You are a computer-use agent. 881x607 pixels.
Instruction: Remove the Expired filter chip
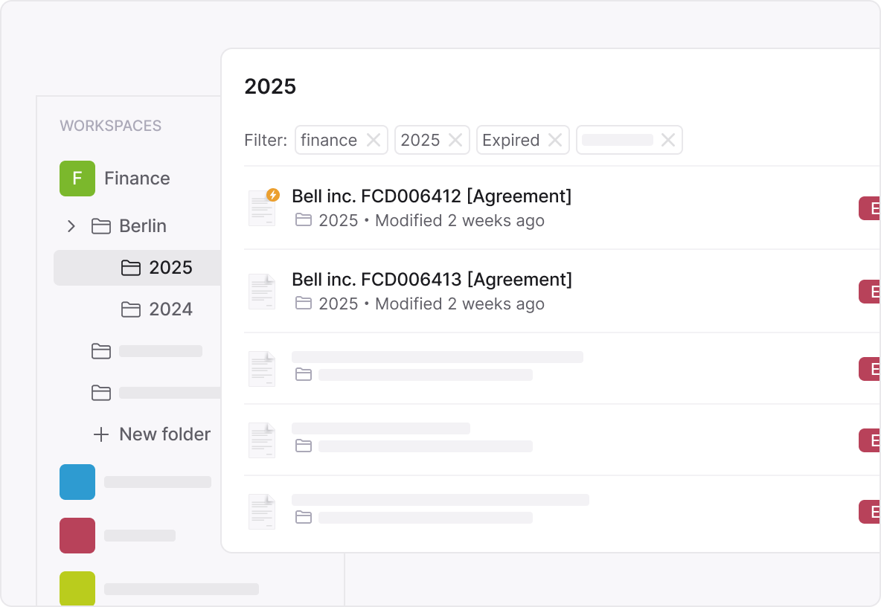pos(555,140)
